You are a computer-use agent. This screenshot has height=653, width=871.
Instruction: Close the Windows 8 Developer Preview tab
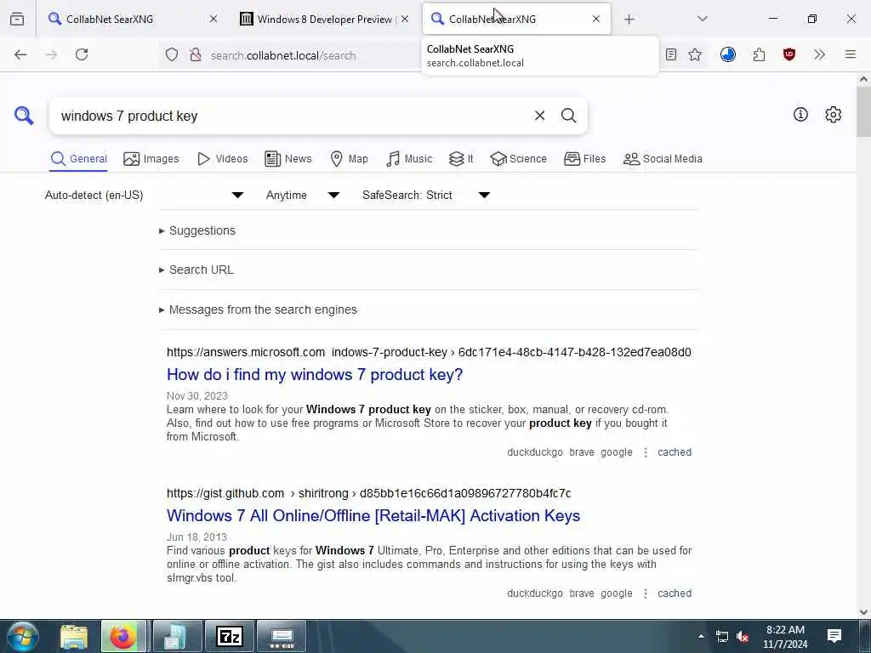click(x=405, y=19)
